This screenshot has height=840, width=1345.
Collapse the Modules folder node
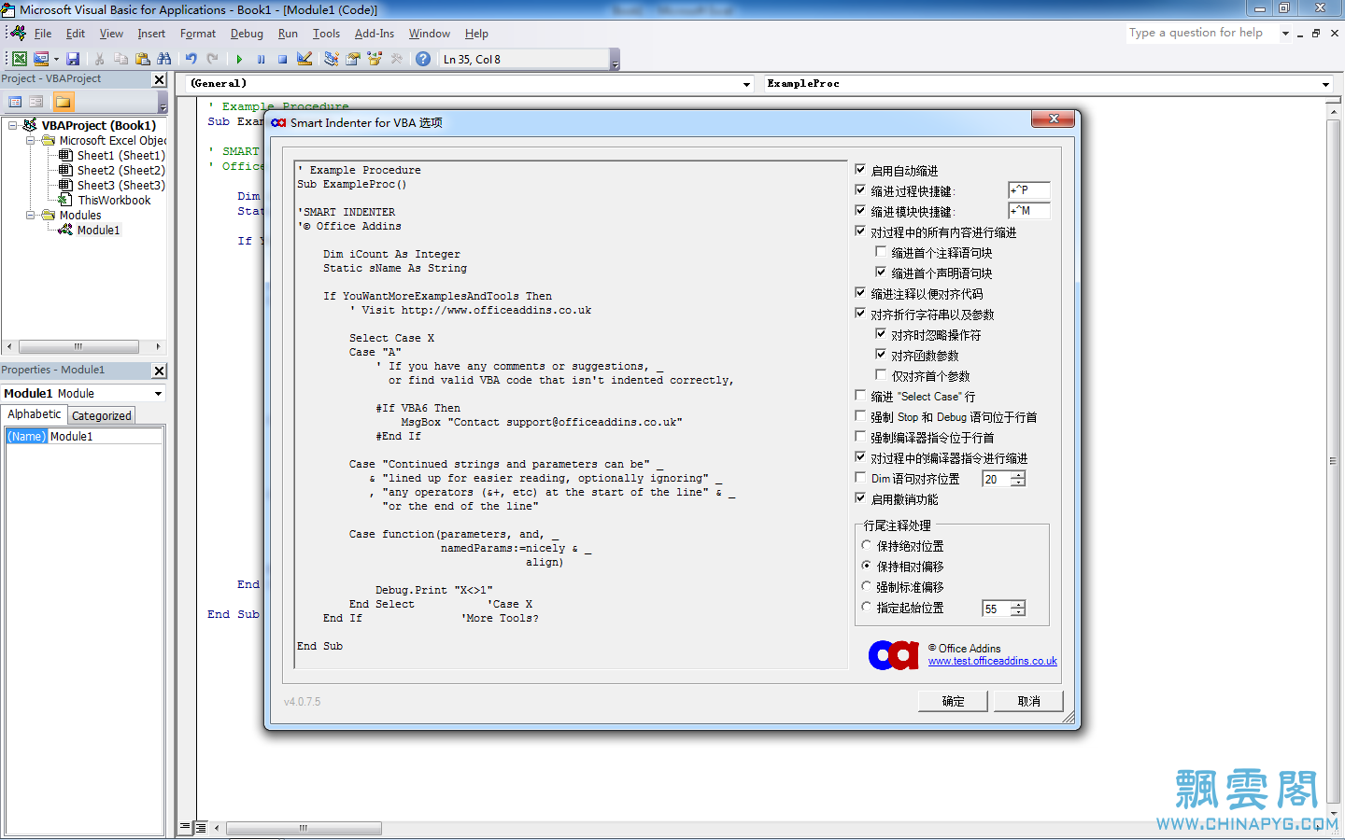point(31,215)
